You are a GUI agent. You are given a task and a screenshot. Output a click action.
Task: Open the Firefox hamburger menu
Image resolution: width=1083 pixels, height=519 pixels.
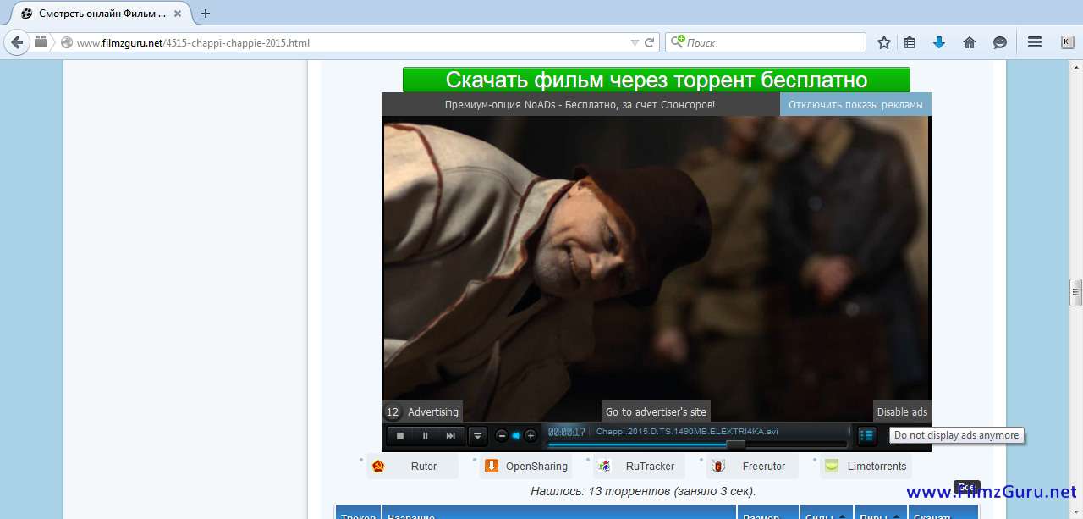click(1034, 42)
